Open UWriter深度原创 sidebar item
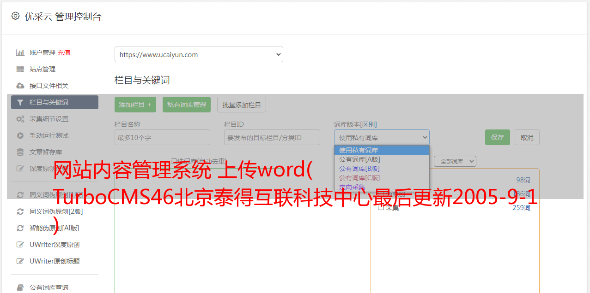The width and height of the screenshot is (590, 293). pos(55,245)
